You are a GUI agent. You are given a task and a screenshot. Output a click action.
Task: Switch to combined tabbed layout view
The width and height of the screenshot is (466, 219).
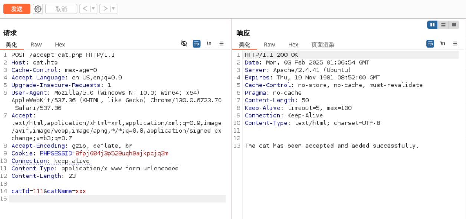(x=453, y=25)
